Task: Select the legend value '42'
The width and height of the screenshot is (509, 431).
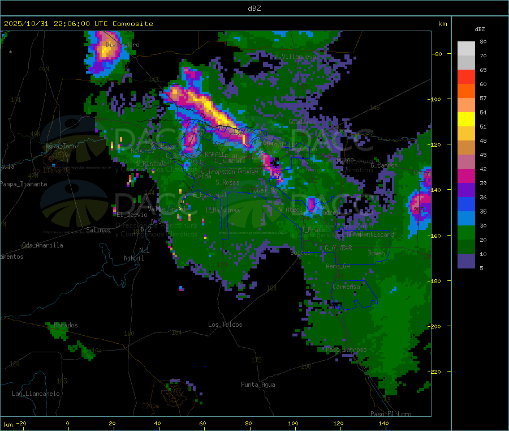Action: pyautogui.click(x=483, y=169)
